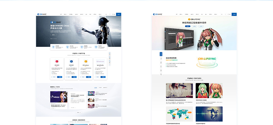The width and height of the screenshot is (273, 125).
Task: Select the active blue carousel indicator on hero
Action: (77, 43)
